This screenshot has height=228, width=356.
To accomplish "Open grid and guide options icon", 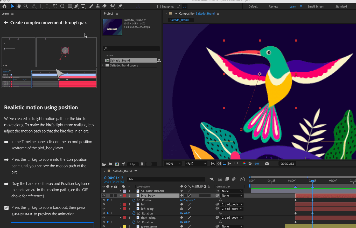I will (236, 164).
